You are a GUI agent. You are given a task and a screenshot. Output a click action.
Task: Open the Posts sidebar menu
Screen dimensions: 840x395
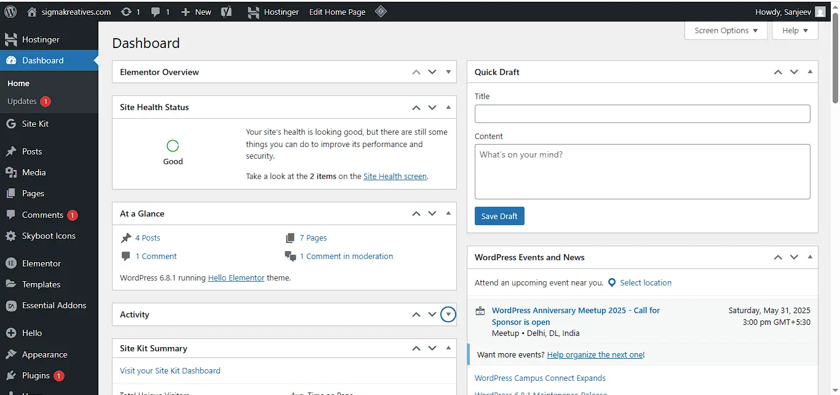[49, 151]
